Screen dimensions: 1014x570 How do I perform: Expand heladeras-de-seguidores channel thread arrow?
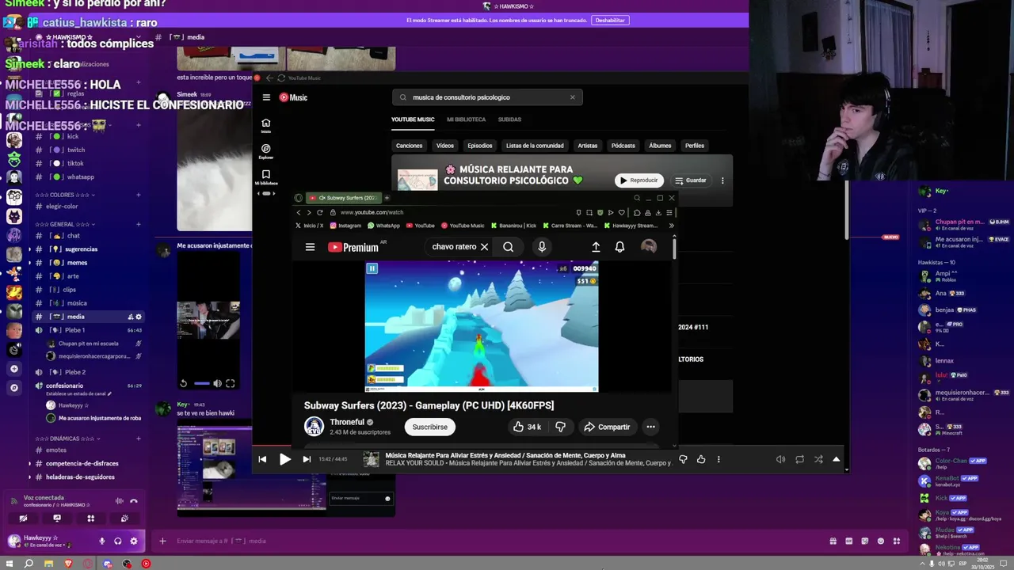coord(29,477)
